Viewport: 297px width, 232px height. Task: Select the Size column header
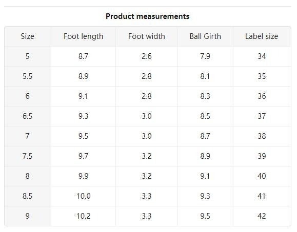point(28,36)
